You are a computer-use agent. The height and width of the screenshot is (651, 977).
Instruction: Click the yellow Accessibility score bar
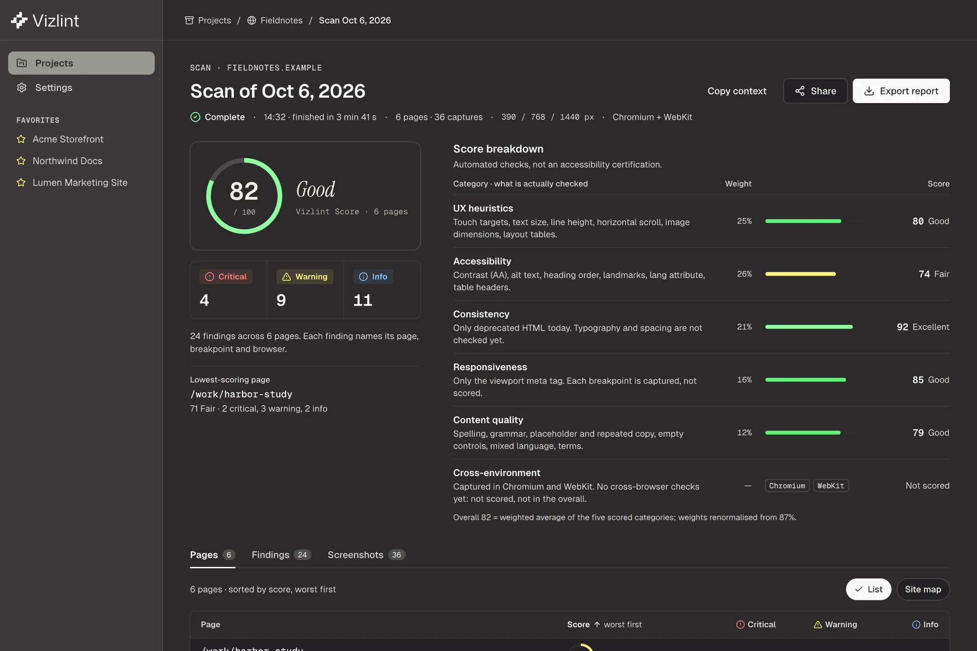coord(801,274)
